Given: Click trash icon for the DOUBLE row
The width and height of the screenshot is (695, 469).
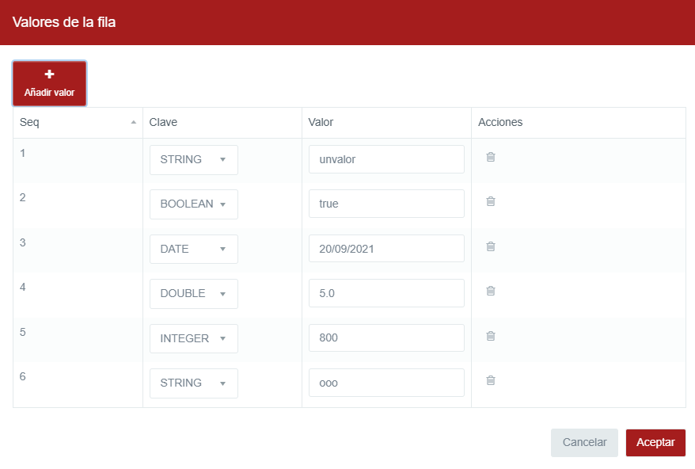Looking at the screenshot, I should (x=490, y=291).
